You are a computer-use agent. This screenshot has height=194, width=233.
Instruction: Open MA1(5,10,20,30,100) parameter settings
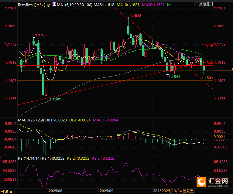[74, 5]
